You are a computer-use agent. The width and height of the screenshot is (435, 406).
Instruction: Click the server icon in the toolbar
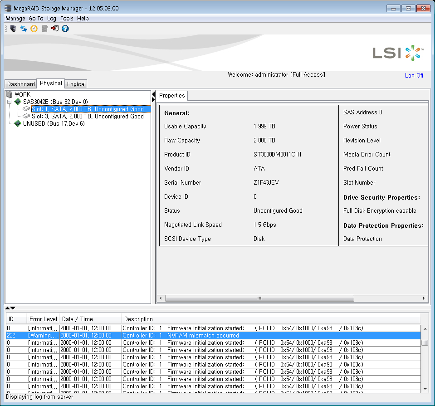pos(13,29)
